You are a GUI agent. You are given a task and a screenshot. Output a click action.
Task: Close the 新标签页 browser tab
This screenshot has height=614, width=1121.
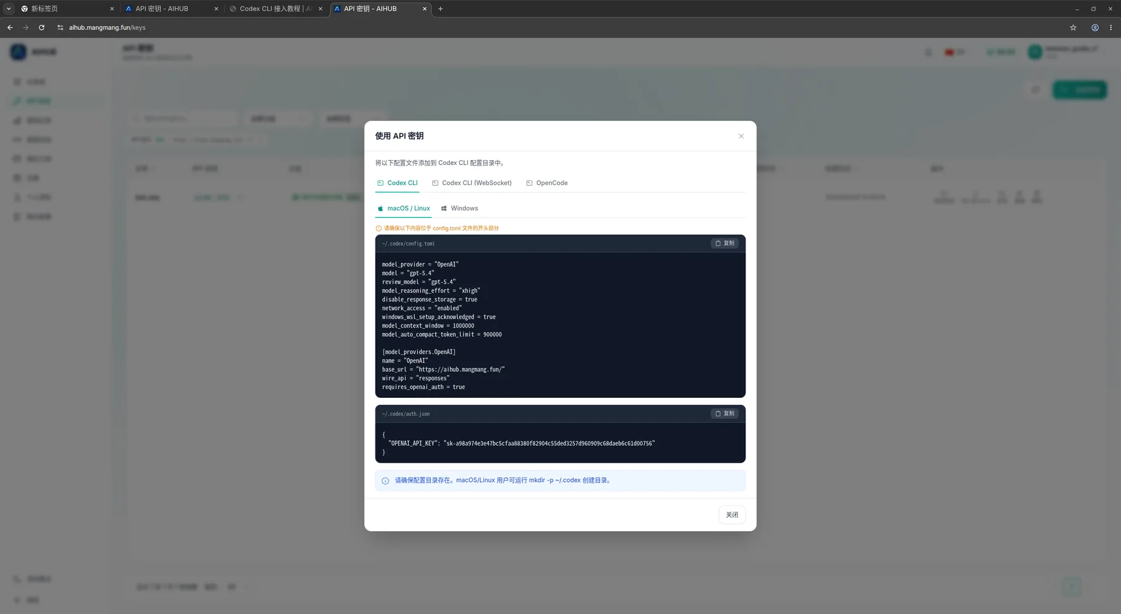coord(112,9)
